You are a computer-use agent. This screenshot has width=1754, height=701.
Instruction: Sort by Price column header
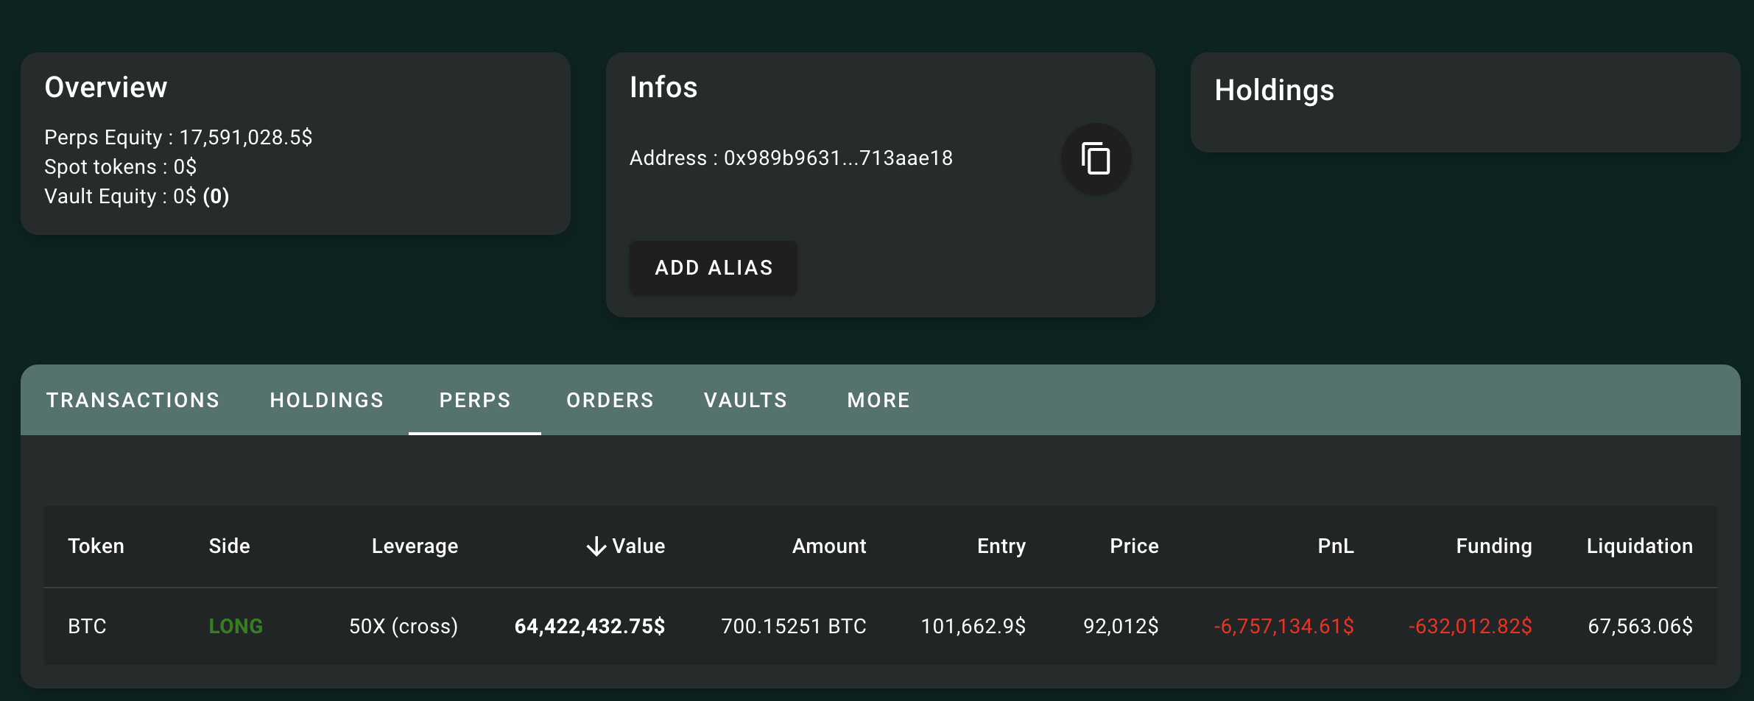[1134, 546]
